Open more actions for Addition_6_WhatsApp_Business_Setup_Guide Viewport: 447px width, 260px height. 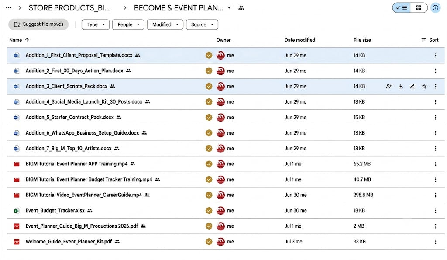[x=435, y=133]
